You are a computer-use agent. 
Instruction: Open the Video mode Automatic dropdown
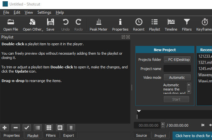[x=177, y=77]
